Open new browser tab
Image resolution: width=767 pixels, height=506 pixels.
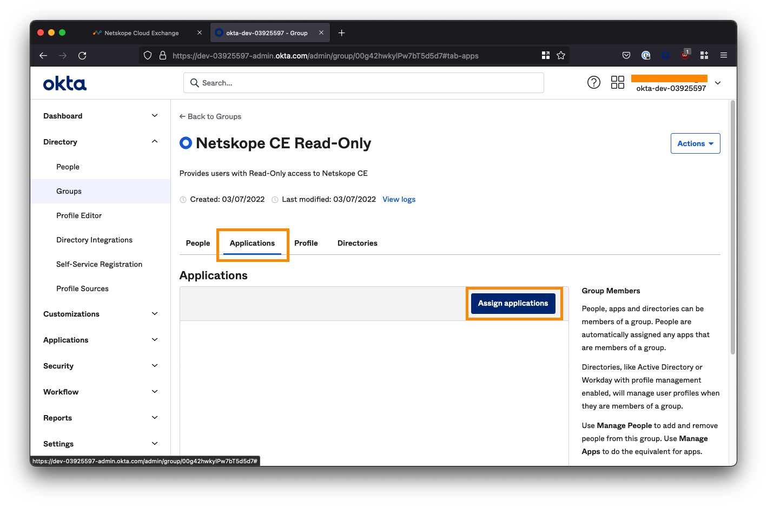click(x=341, y=33)
